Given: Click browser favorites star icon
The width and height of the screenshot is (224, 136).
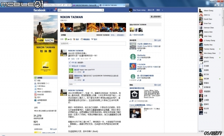Looking at the screenshot, I should pyautogui.click(x=218, y=5).
